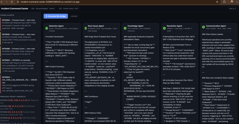
Task: Click 'Step 1: REMOVE THE CAUSE' heading
Action: click(x=179, y=88)
